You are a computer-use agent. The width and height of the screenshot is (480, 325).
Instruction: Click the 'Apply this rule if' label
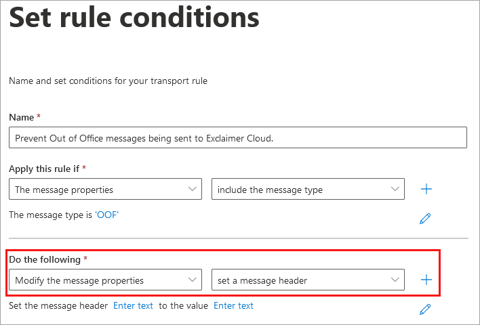[x=45, y=168]
